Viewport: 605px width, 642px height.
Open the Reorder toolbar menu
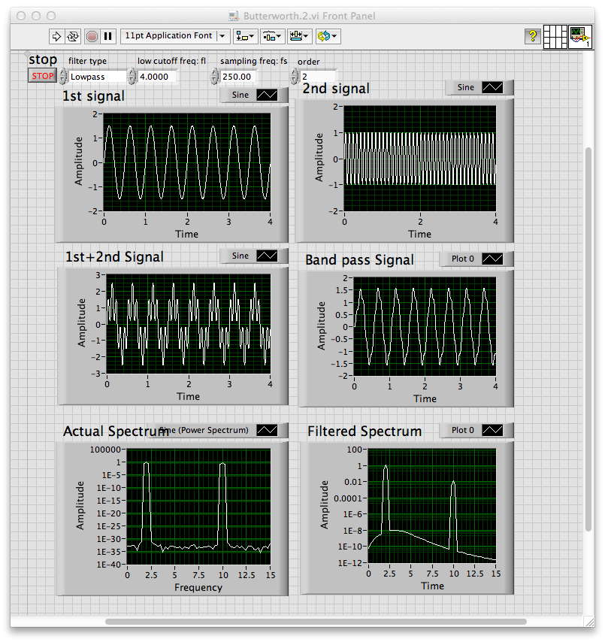click(328, 36)
